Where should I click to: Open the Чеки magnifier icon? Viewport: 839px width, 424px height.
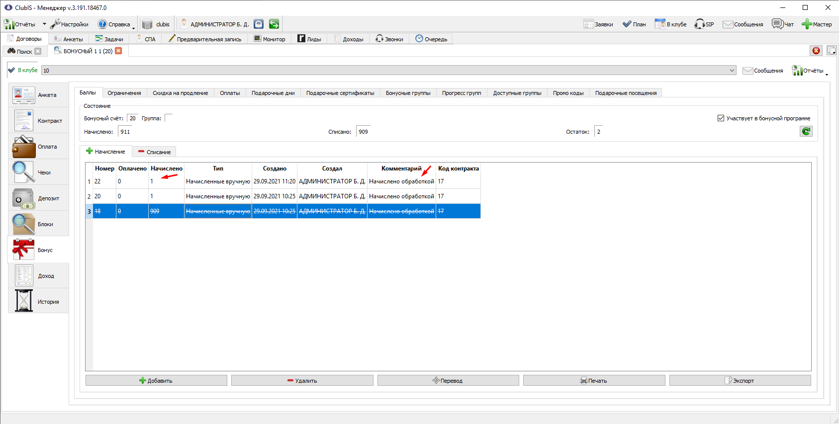[24, 172]
